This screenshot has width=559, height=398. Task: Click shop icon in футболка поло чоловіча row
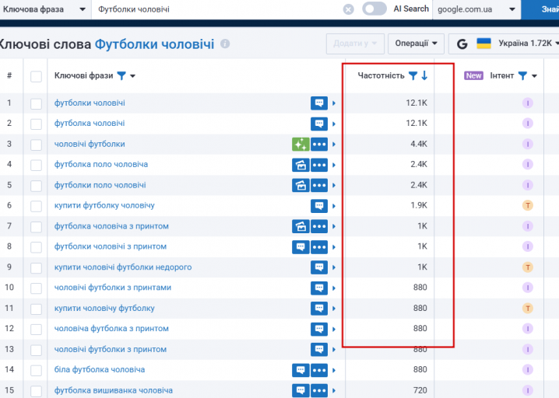pyautogui.click(x=301, y=165)
